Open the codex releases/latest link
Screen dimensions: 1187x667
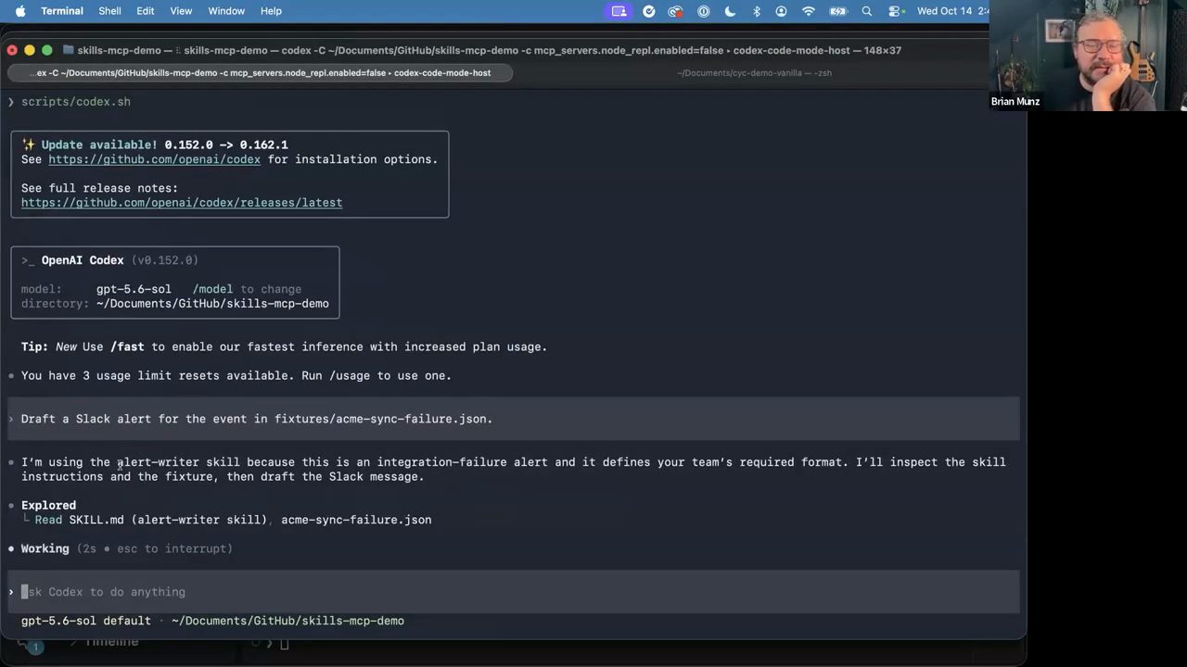click(x=182, y=202)
